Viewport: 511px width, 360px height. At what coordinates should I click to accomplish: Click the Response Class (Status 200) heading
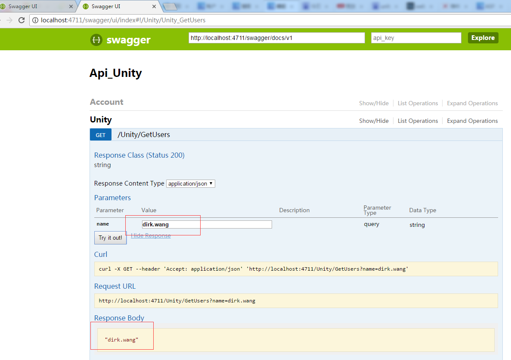[139, 155]
